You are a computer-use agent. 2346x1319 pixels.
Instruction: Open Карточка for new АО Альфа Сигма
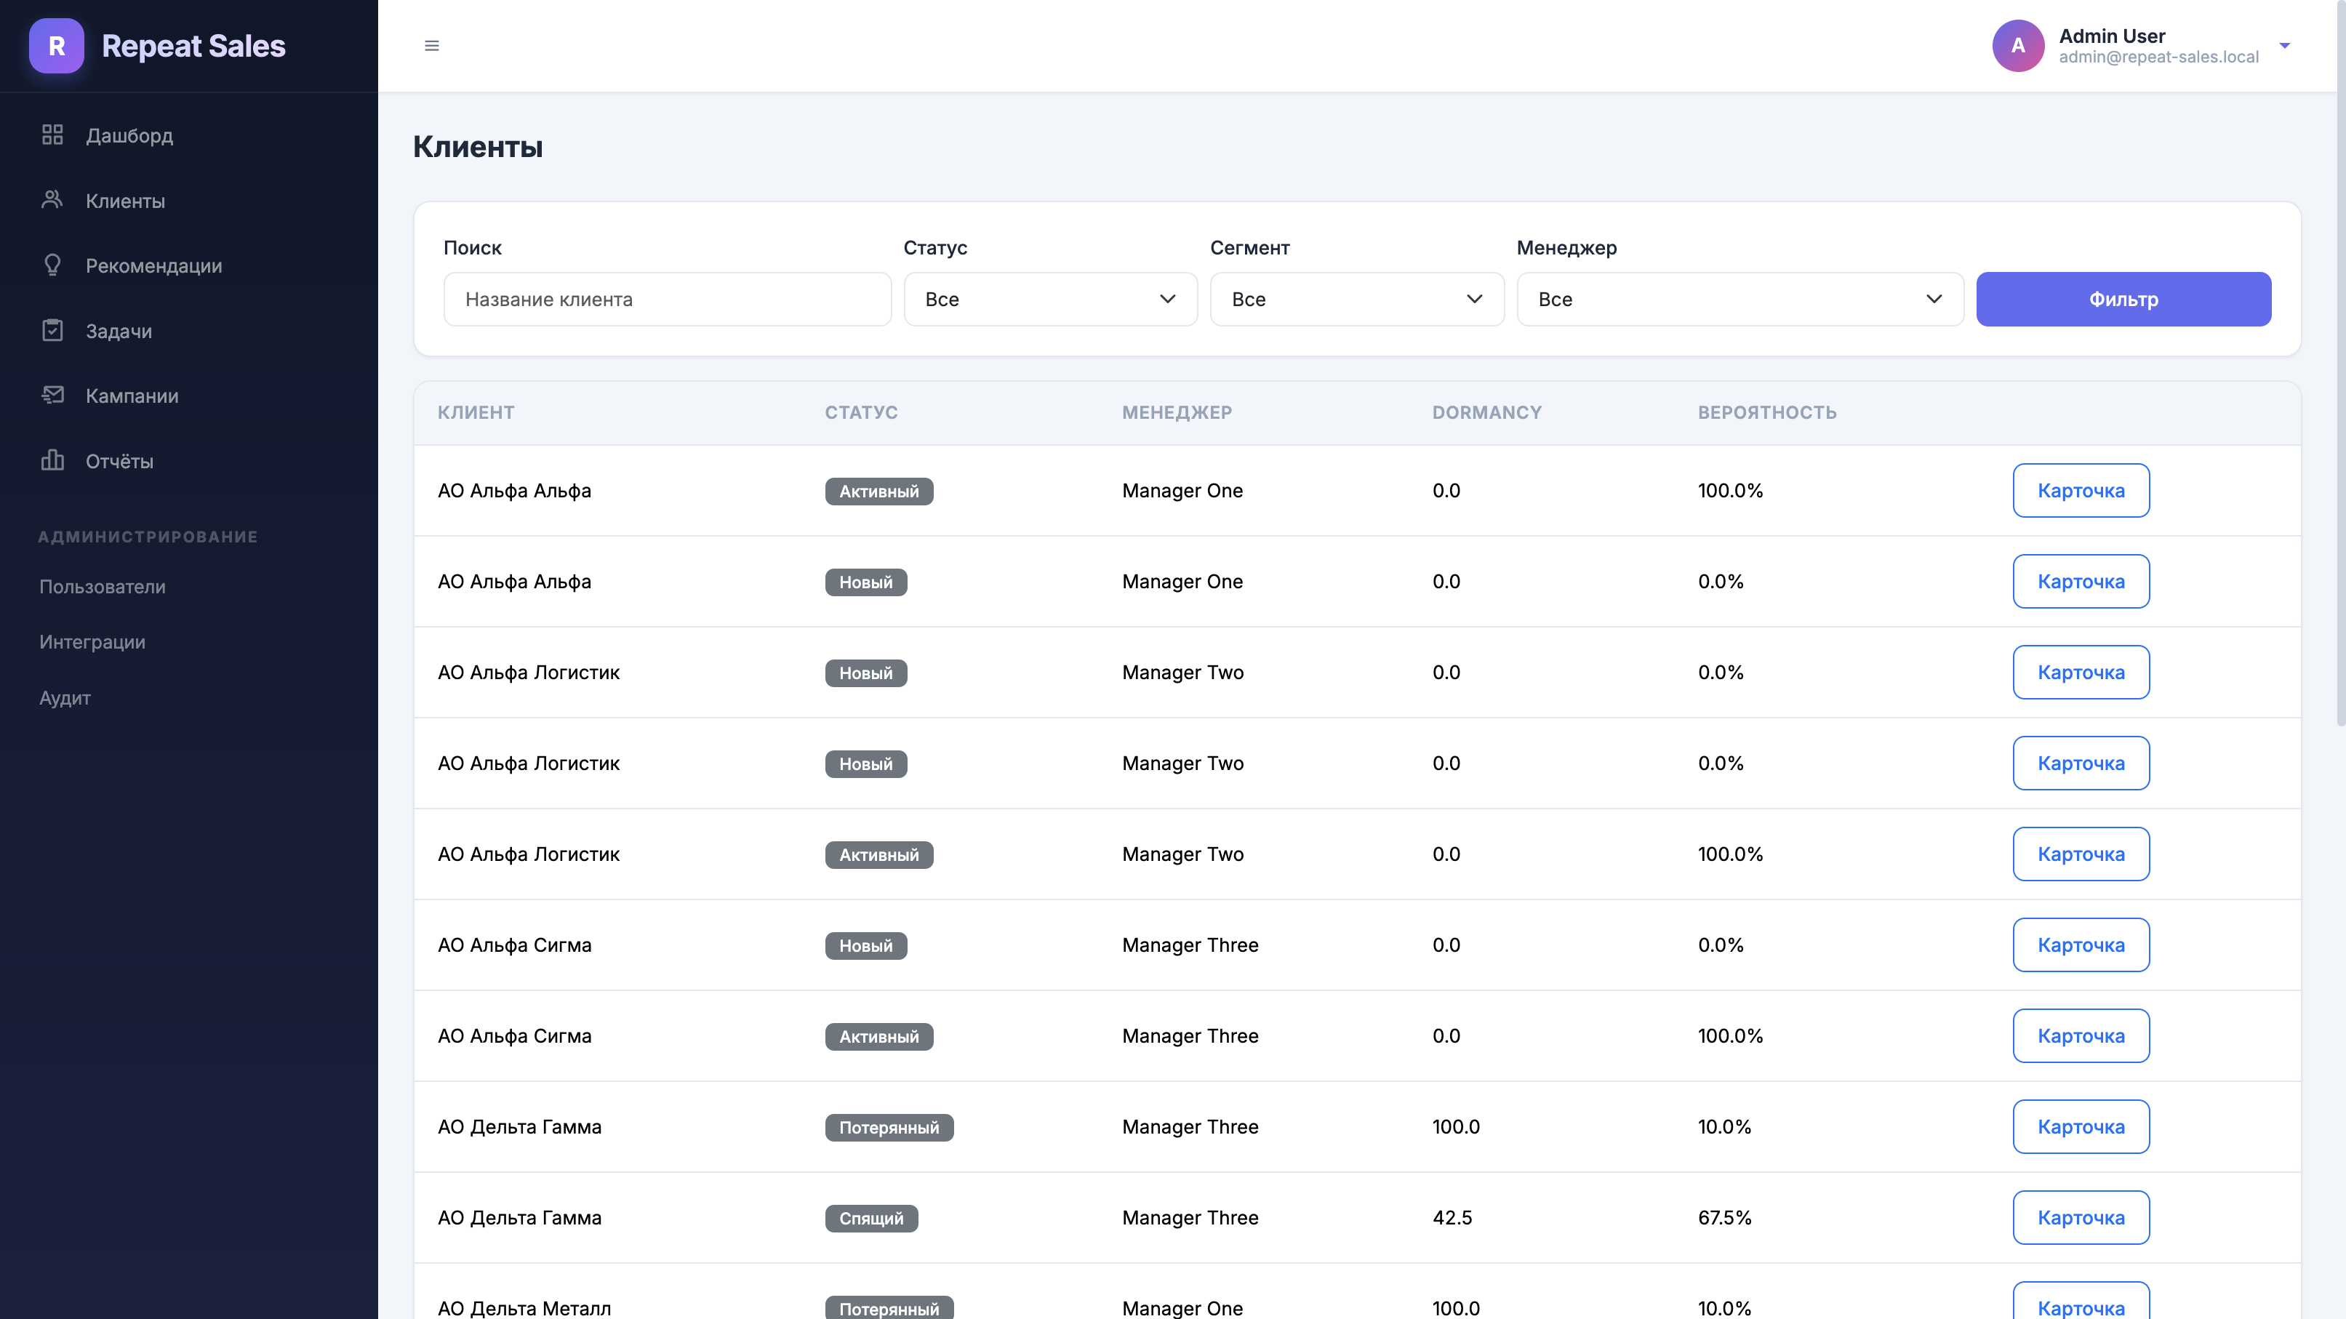[2081, 945]
